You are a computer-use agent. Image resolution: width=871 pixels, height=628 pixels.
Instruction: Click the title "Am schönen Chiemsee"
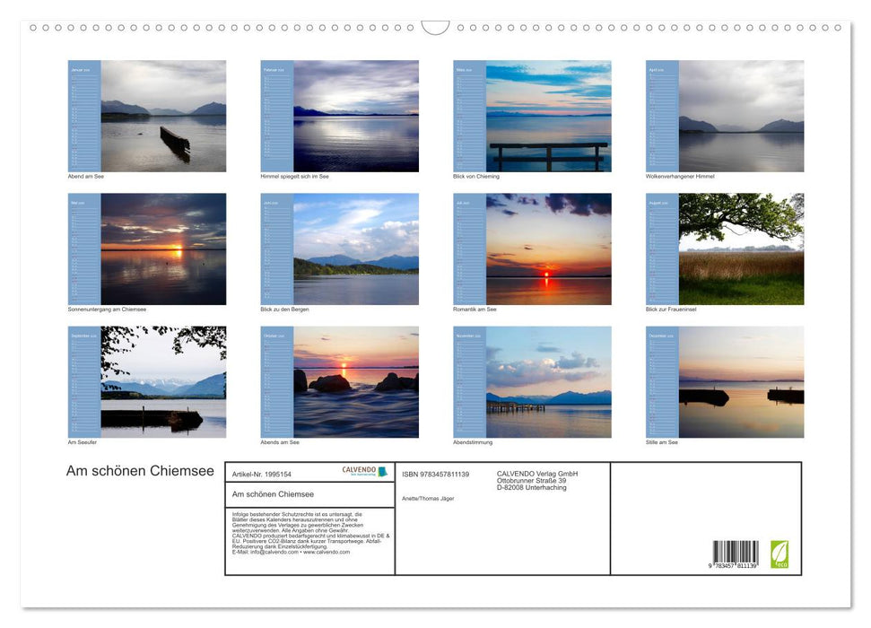tap(140, 470)
